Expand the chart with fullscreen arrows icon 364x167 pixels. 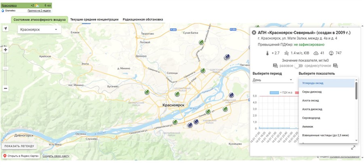coord(353,148)
